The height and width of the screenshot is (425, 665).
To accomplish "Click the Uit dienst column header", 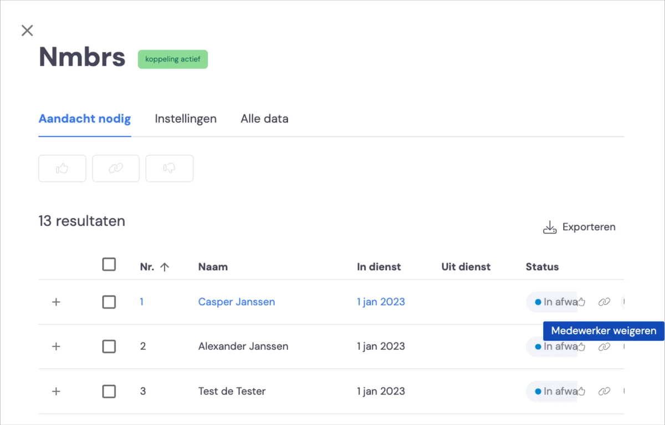I will point(466,267).
